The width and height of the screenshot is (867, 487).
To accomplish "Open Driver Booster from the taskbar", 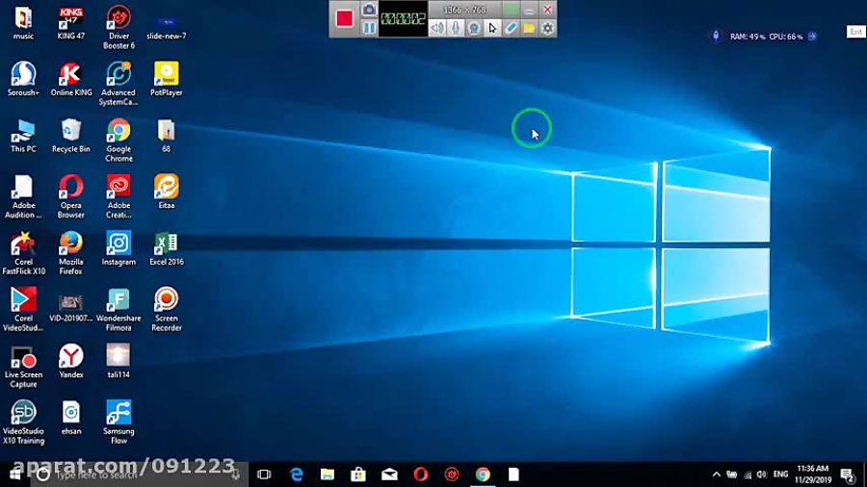I will pyautogui.click(x=452, y=474).
